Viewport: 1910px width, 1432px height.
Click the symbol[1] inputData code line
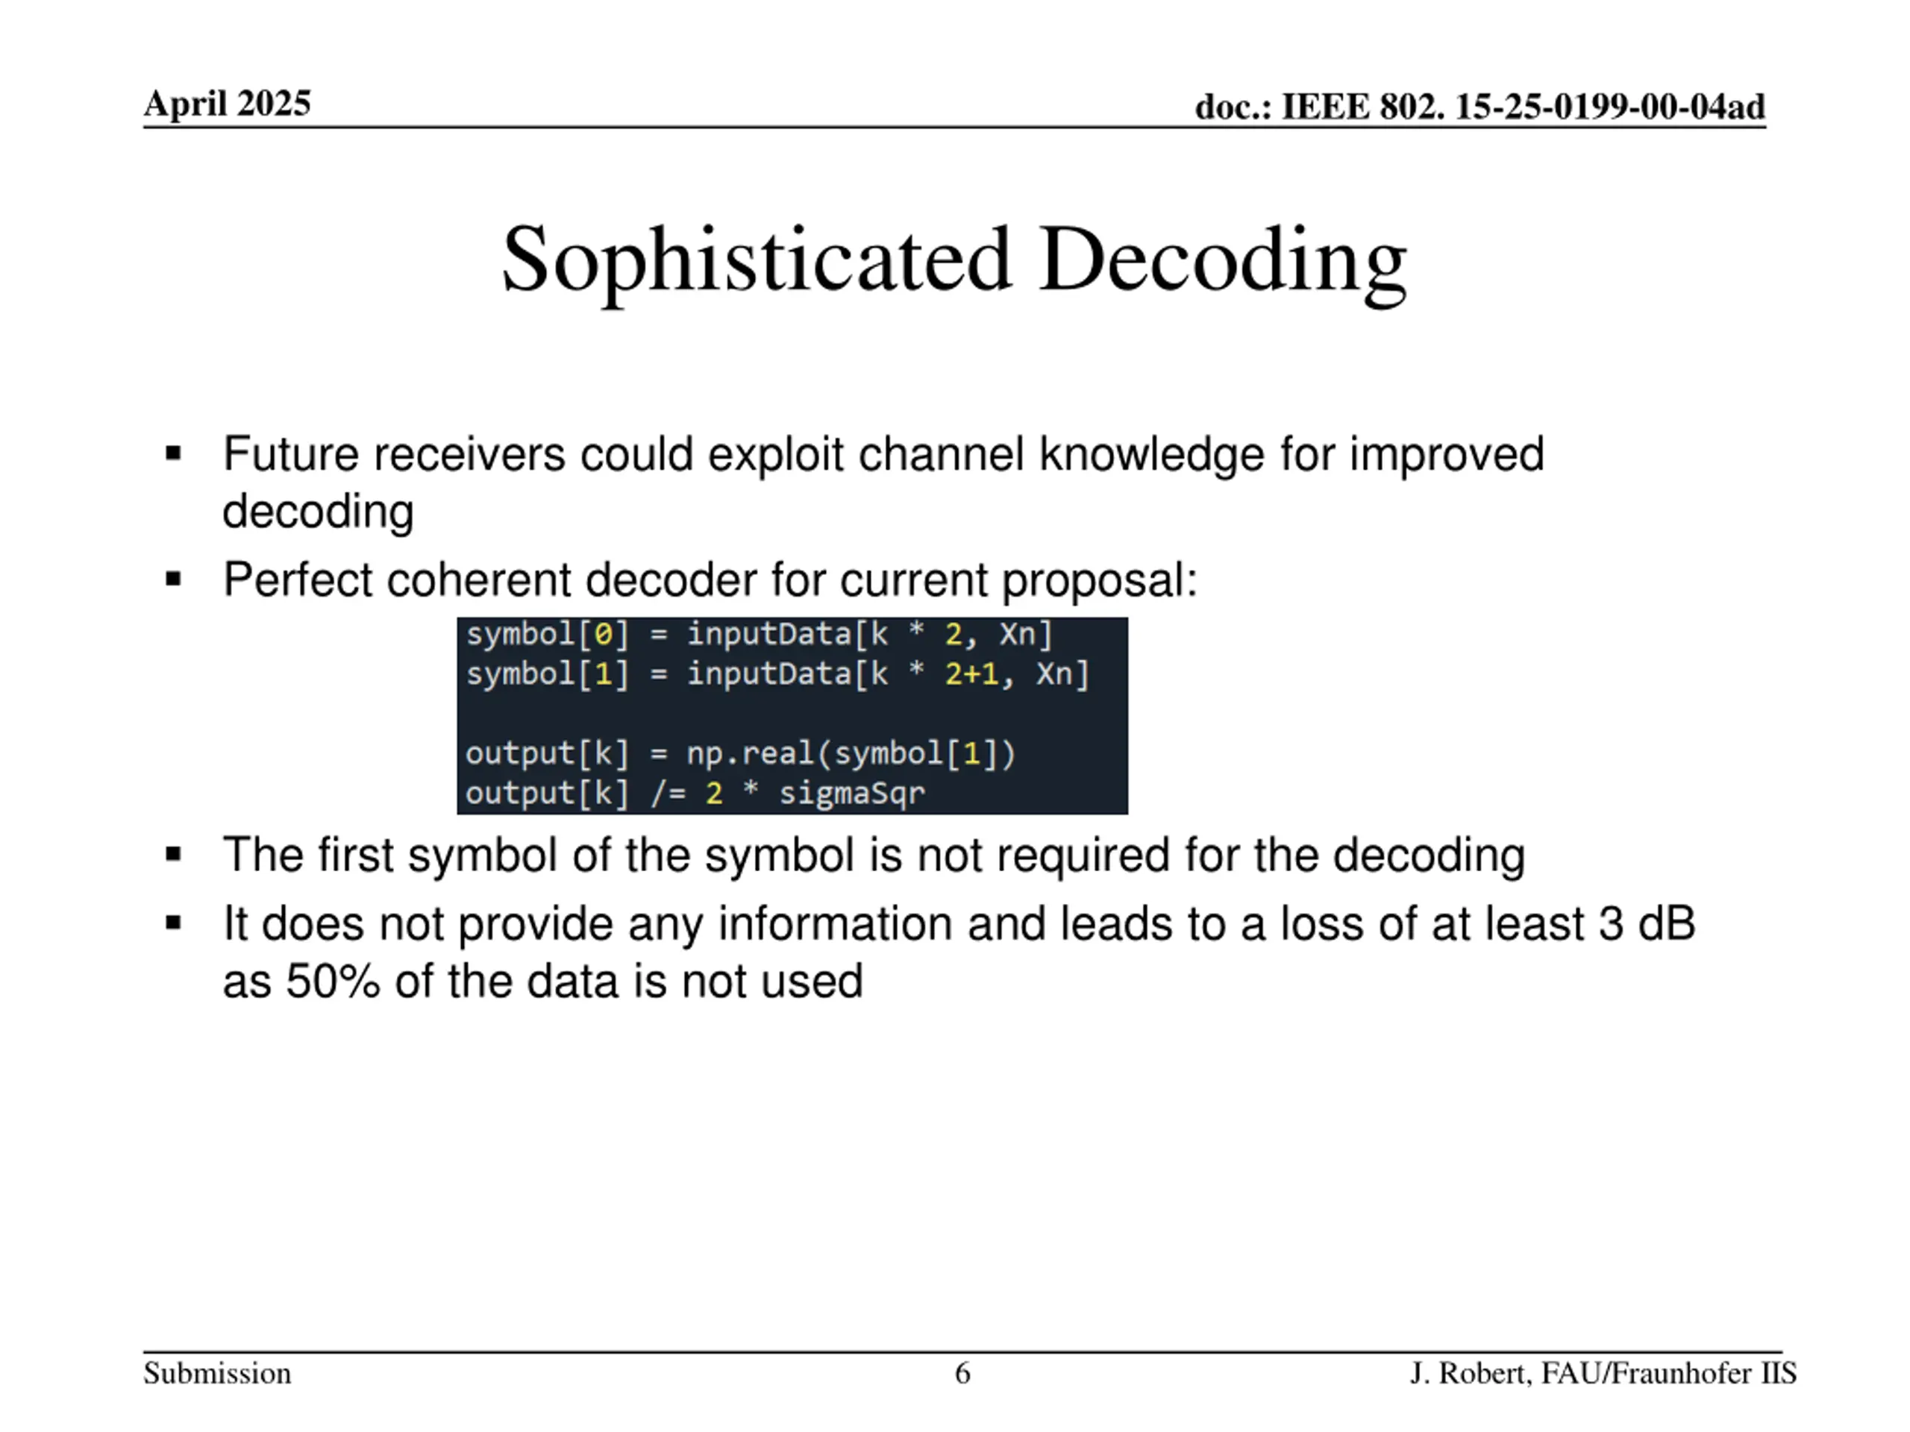pos(778,674)
